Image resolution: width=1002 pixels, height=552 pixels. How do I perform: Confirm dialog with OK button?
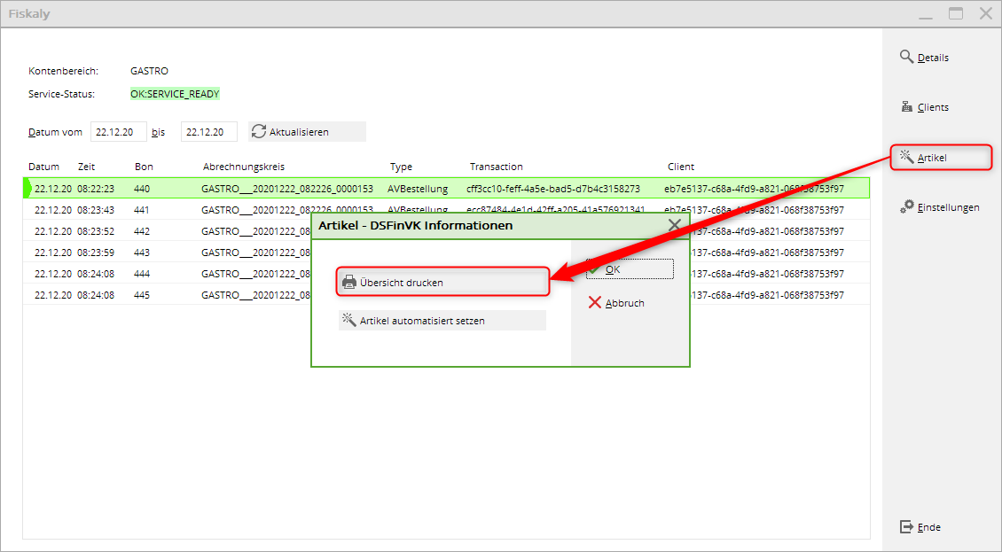pyautogui.click(x=630, y=269)
